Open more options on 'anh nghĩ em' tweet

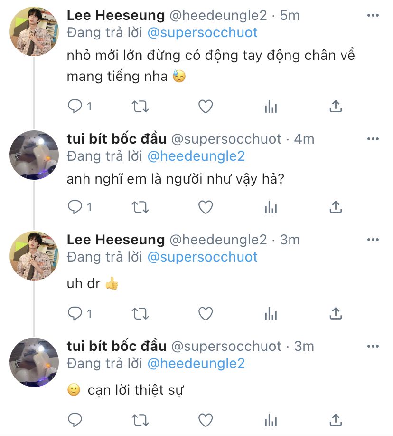(x=373, y=139)
